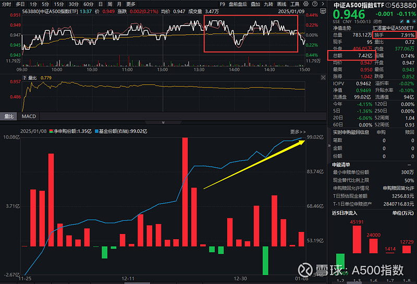
Task: Click the 总量 783.12万 value
Action: 362,35
